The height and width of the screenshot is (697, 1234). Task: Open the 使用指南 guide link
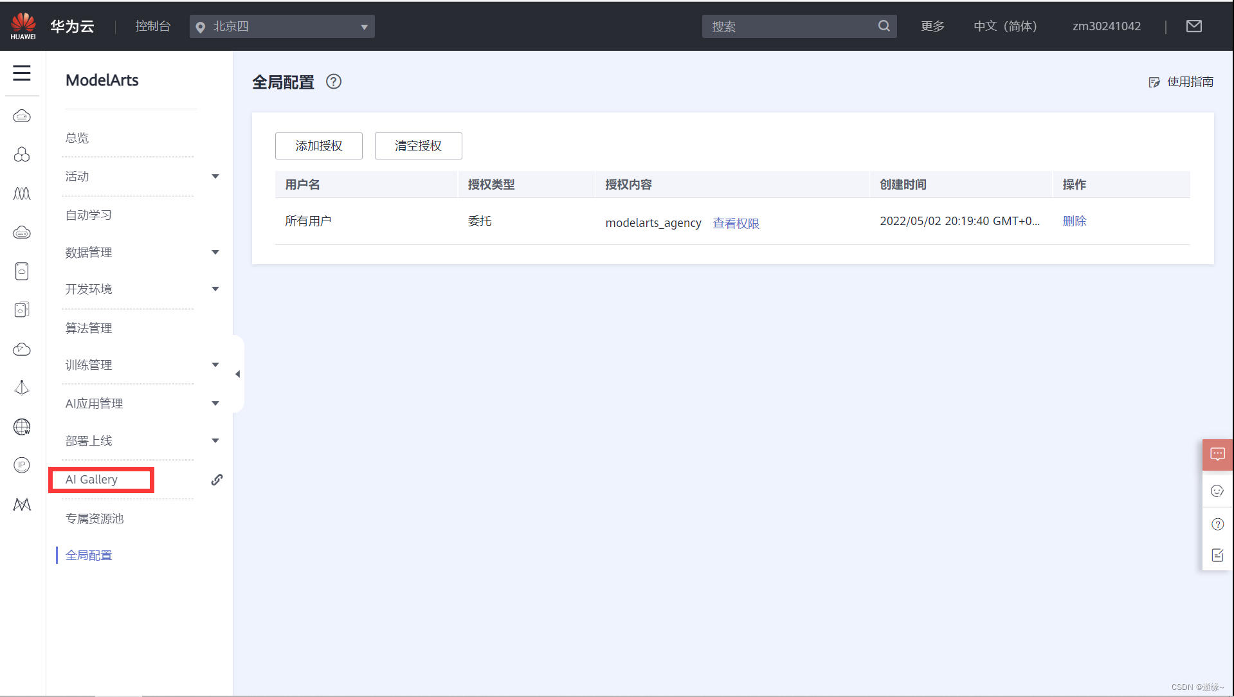(1181, 82)
